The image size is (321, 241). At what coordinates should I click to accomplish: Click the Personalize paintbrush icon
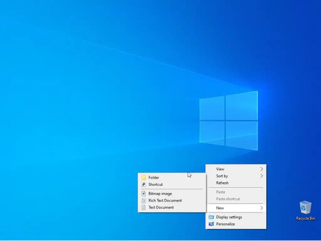pyautogui.click(x=211, y=224)
